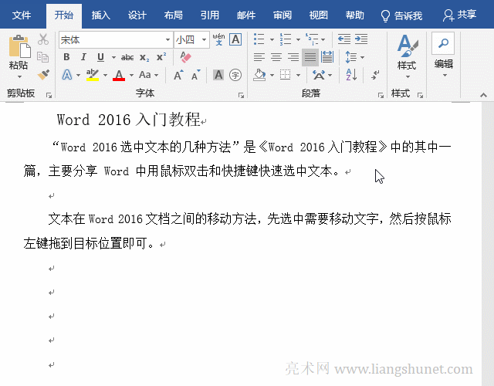The height and width of the screenshot is (386, 494).
Task: Switch to the Layout (布局) tab
Action: 173,15
